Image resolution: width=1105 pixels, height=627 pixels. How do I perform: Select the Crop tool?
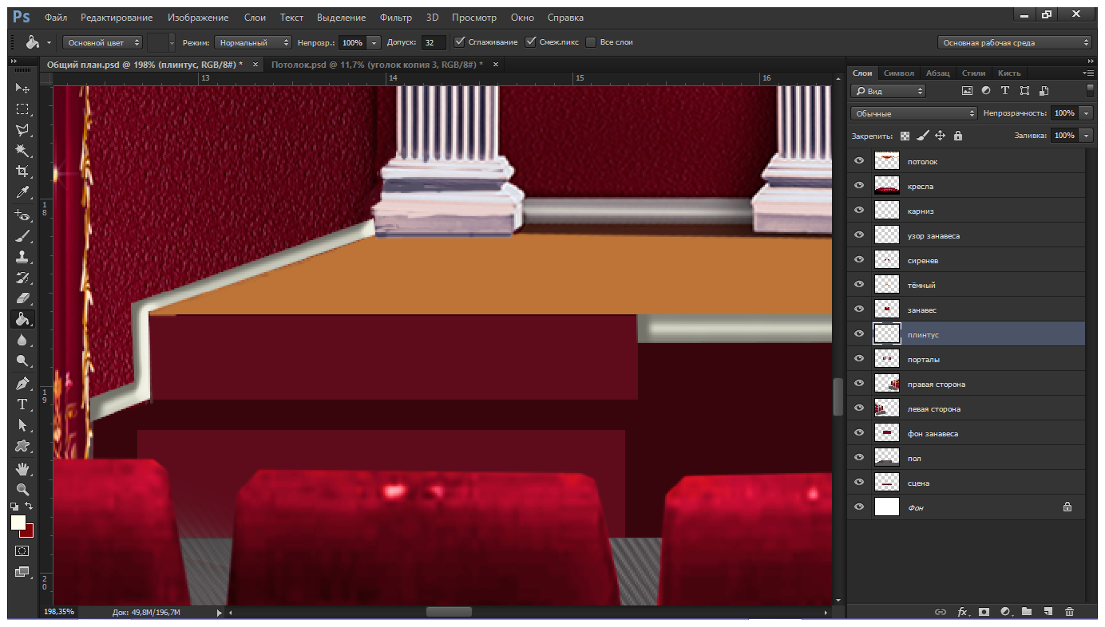[x=22, y=171]
